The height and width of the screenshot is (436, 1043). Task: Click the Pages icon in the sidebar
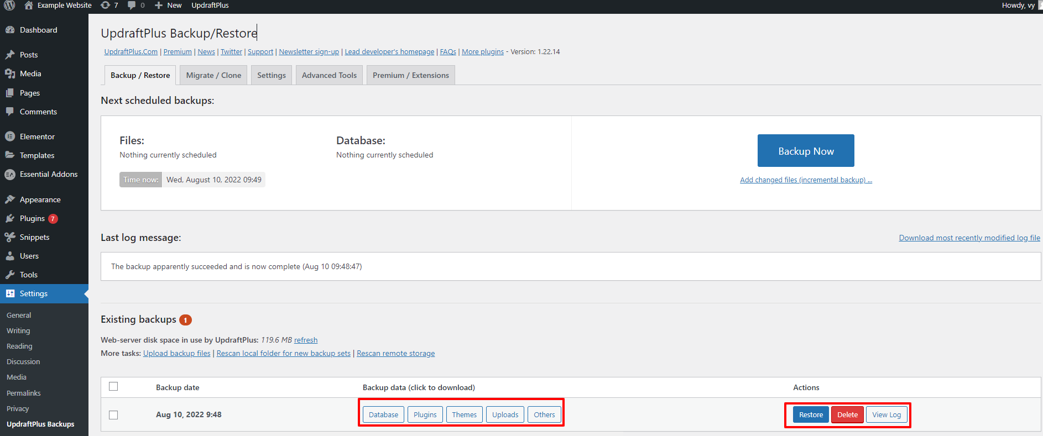pos(10,93)
